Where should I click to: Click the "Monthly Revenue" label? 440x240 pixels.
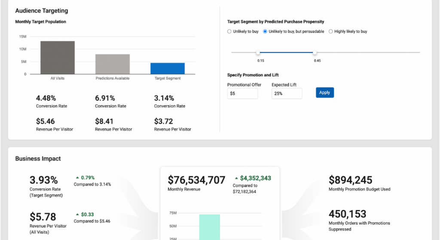pos(184,189)
